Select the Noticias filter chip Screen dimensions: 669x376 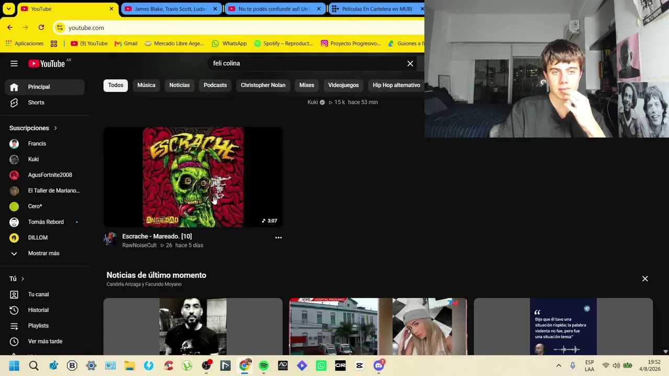(x=179, y=85)
